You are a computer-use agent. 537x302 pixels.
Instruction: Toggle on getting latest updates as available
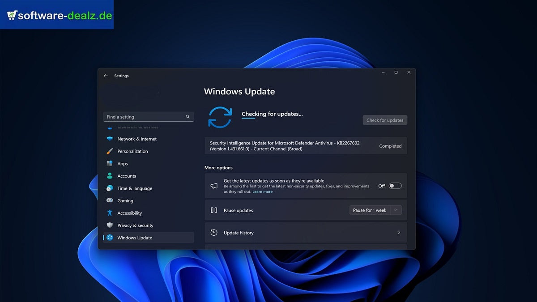tap(394, 185)
